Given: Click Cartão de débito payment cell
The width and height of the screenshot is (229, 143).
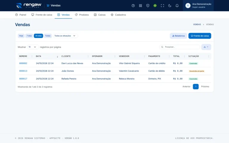Looking at the screenshot, I should click(x=157, y=71).
